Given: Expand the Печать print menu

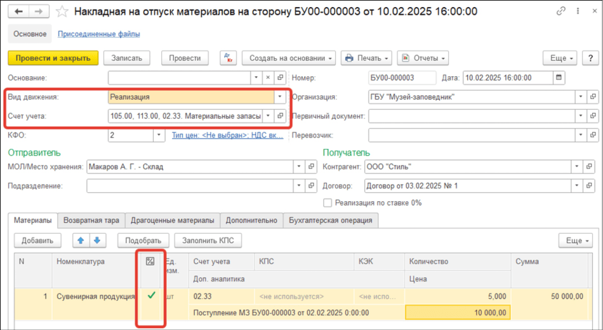Looking at the screenshot, I should click(x=366, y=58).
